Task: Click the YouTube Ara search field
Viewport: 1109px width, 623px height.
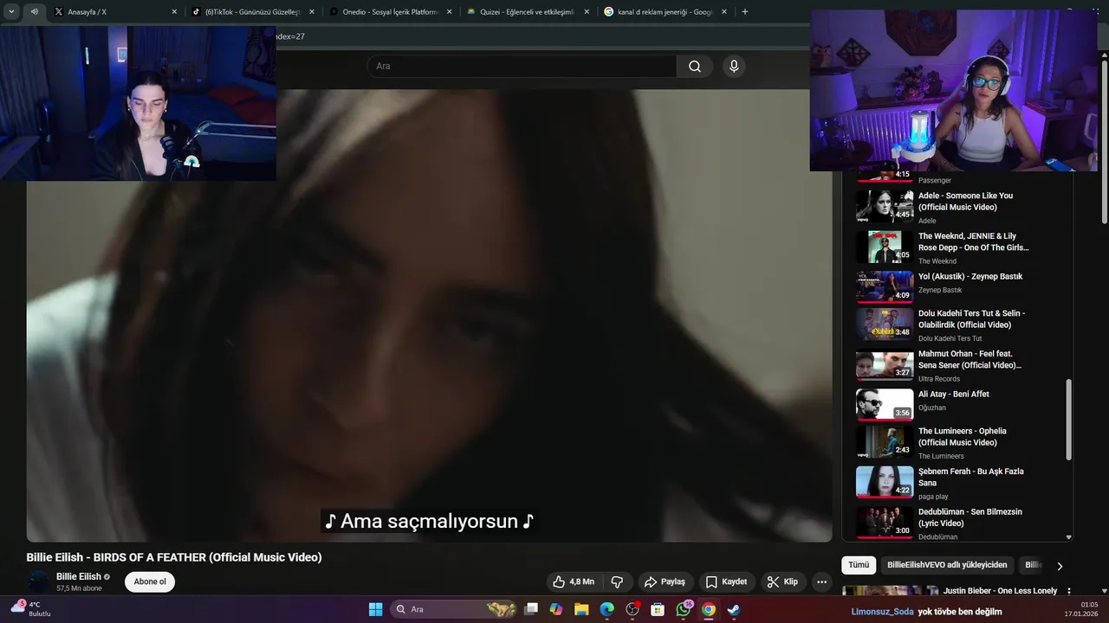Action: [522, 67]
